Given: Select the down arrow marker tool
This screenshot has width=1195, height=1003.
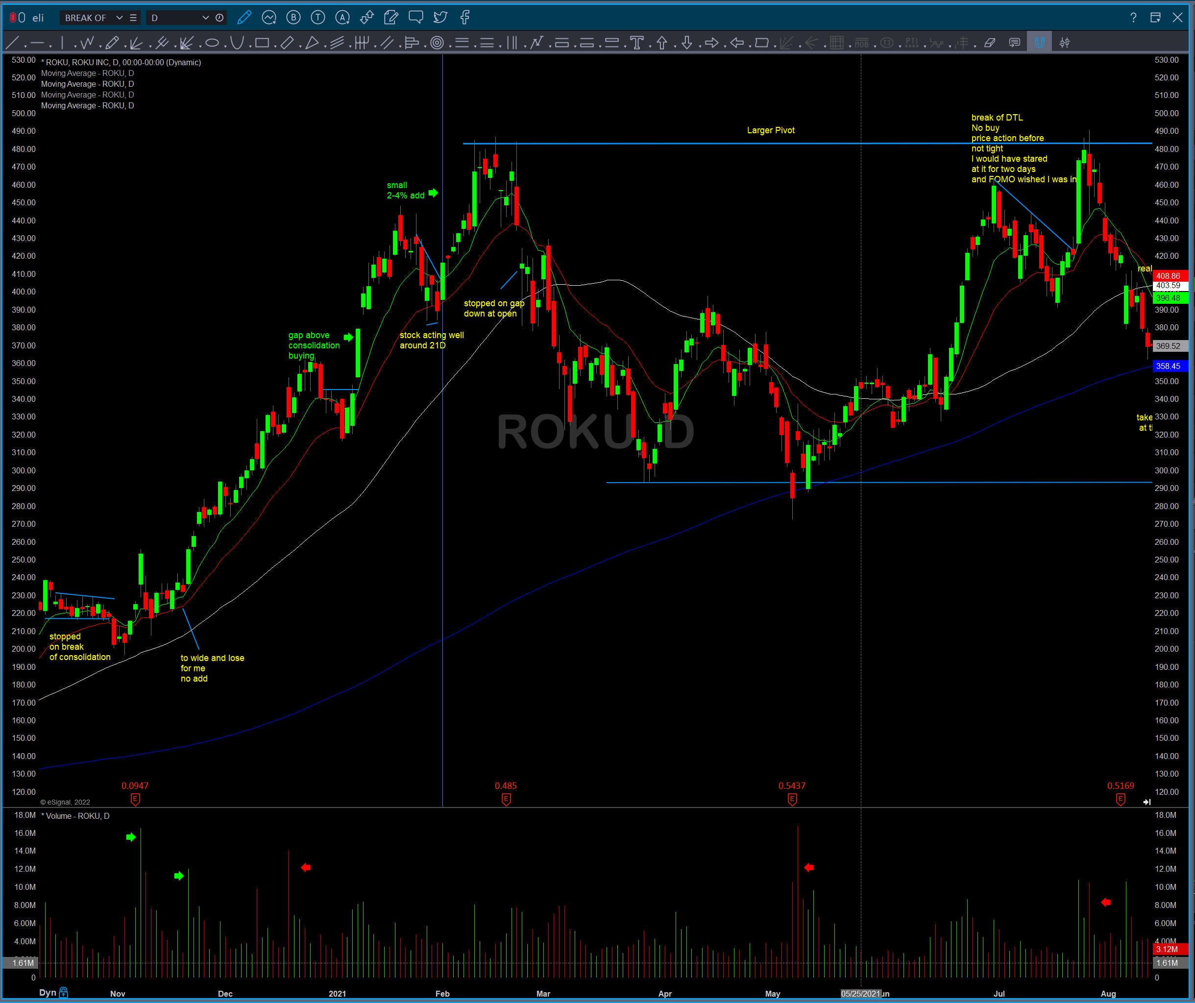Looking at the screenshot, I should click(687, 43).
